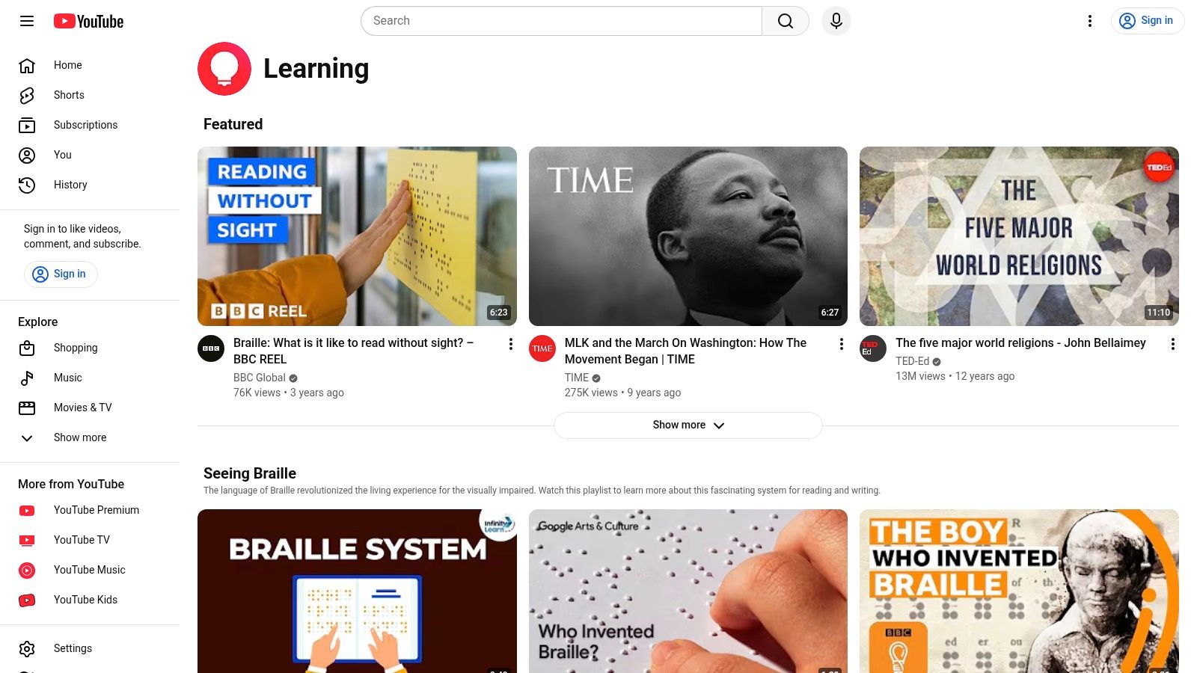Open The Boy Who Invented Braille thumbnail
This screenshot has height=673, width=1197.
(1019, 591)
